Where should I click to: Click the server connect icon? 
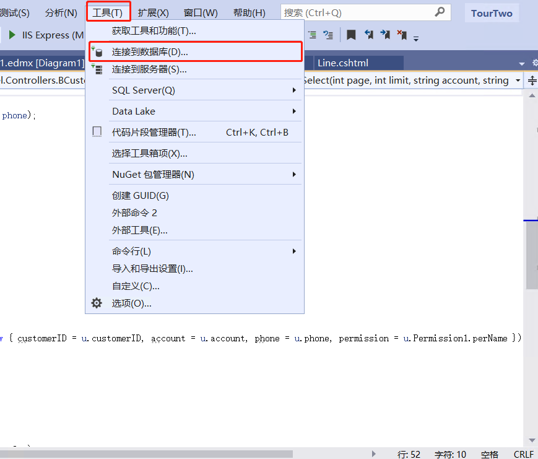[97, 69]
